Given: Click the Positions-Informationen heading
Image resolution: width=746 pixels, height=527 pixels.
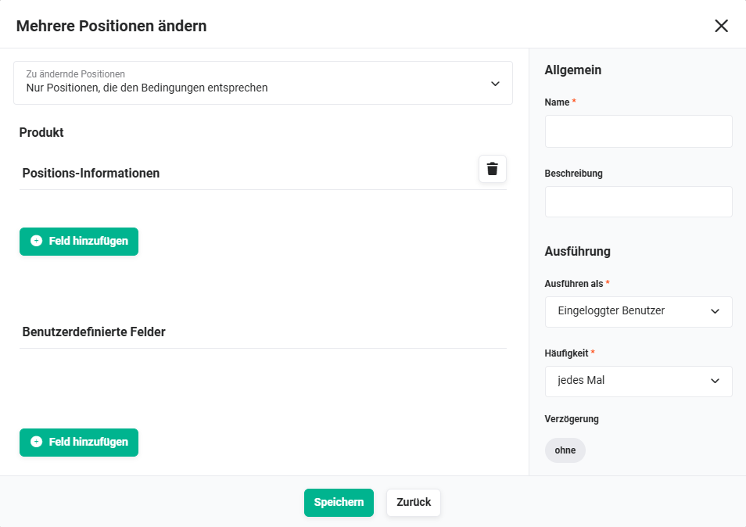Looking at the screenshot, I should coord(91,173).
